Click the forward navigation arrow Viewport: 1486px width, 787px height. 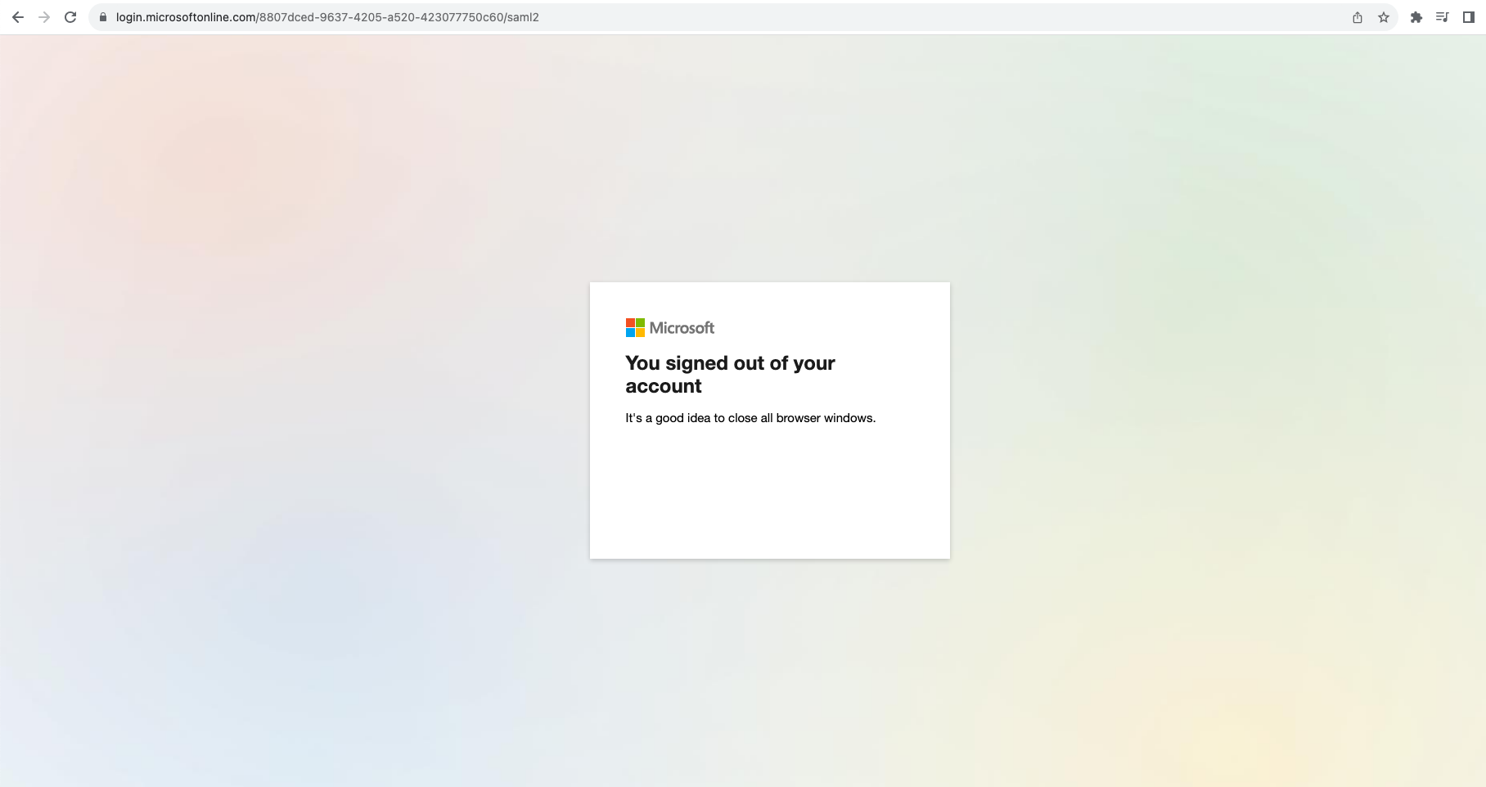(x=44, y=17)
